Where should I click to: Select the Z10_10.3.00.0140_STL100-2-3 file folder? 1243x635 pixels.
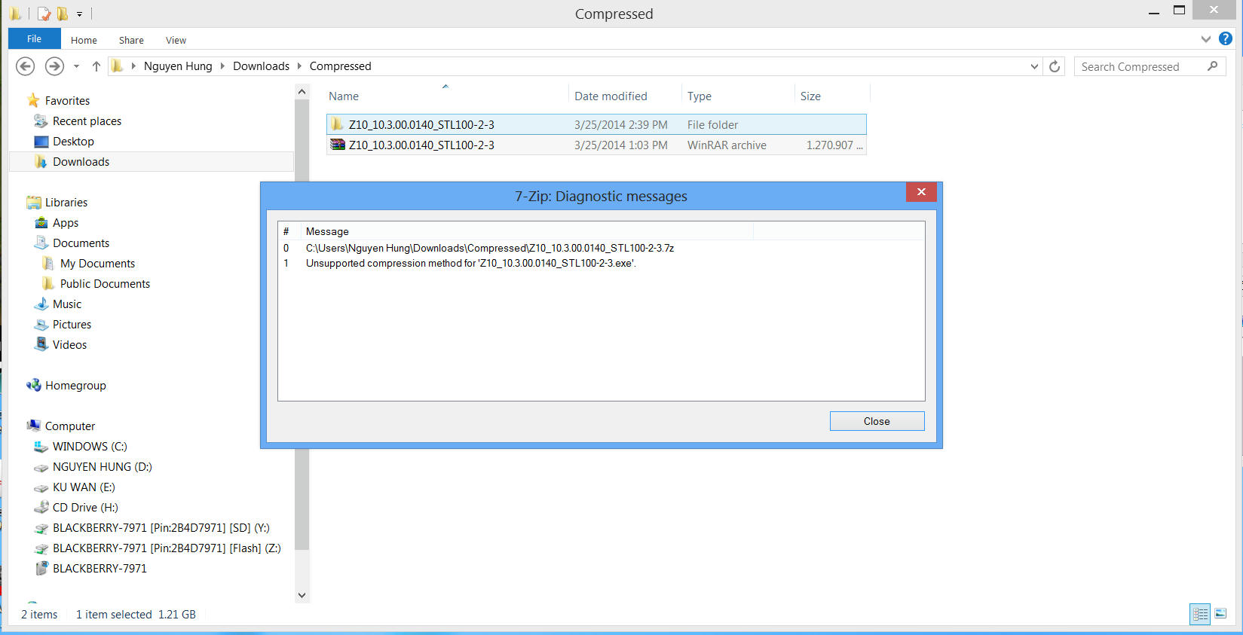[596, 124]
